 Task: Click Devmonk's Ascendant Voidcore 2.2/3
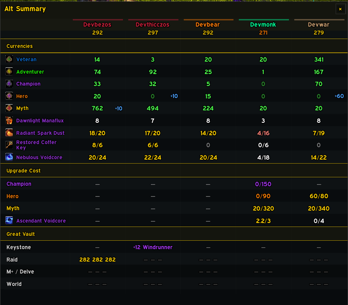(263, 221)
